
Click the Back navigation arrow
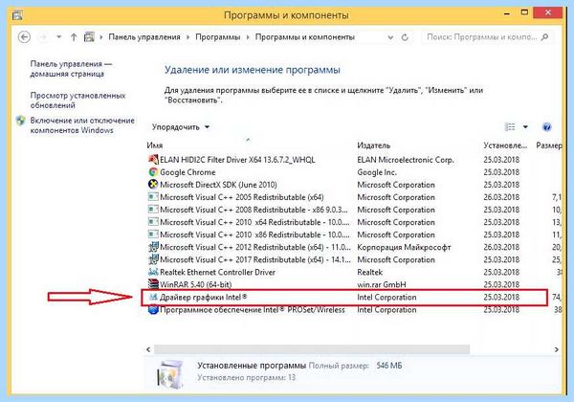[x=24, y=37]
